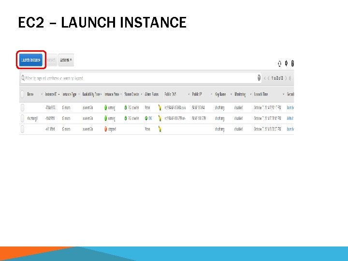348x261 pixels.
Task: Go to the last page of results
Action: [290, 78]
